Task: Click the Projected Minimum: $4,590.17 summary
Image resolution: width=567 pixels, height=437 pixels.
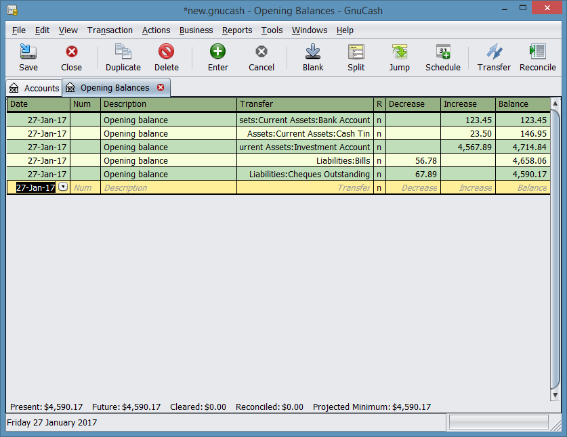Action: (372, 407)
